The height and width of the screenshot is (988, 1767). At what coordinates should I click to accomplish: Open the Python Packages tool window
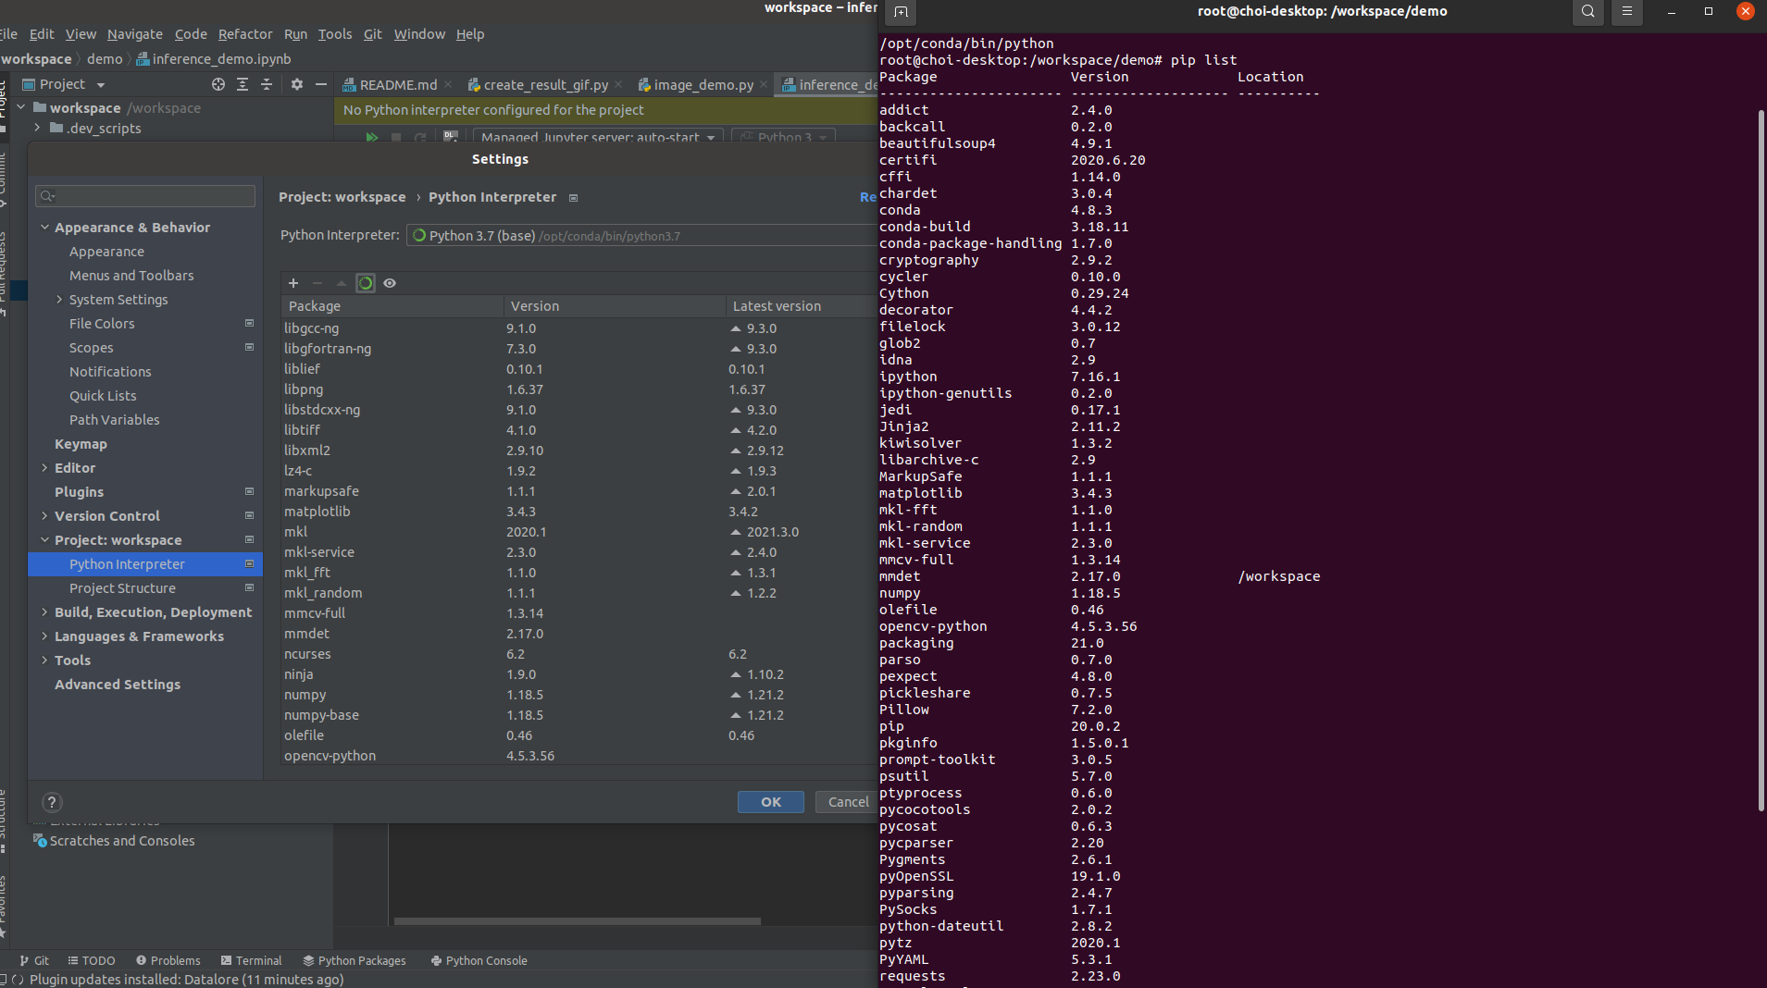click(355, 960)
